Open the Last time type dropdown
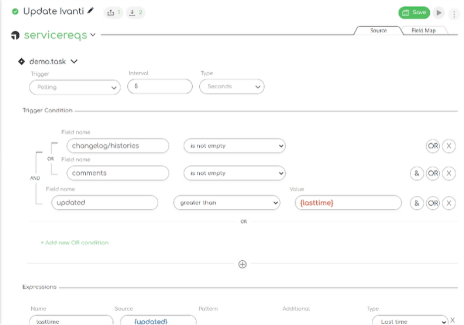The image size is (464, 325). (410, 320)
